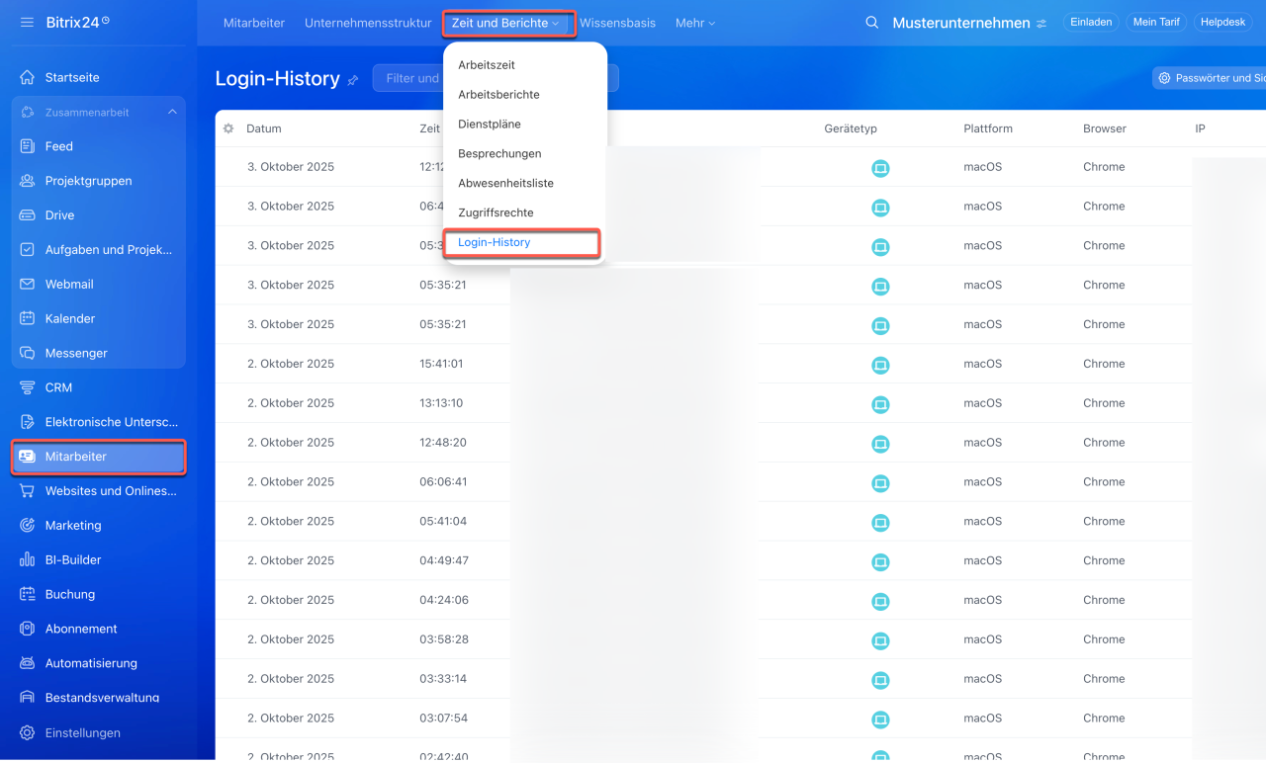Open the Passwörter und Sicherheit button
The image size is (1266, 763).
click(x=1211, y=78)
